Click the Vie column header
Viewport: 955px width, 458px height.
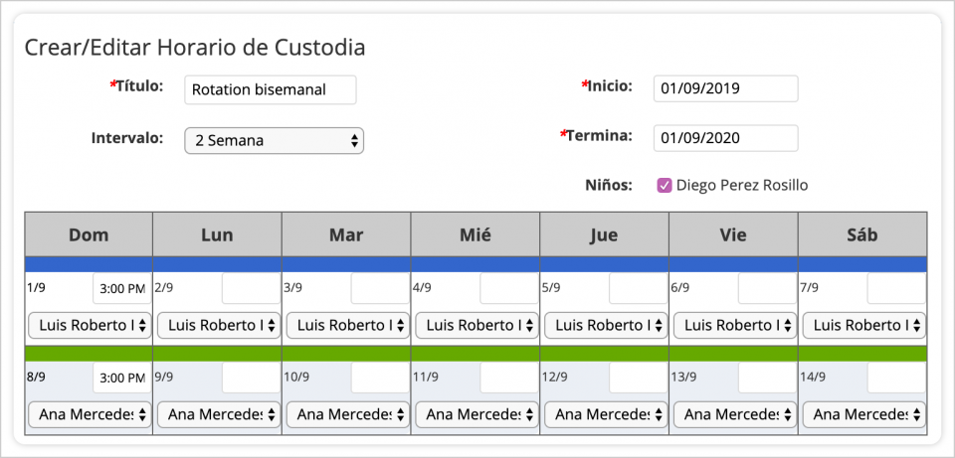coord(734,234)
